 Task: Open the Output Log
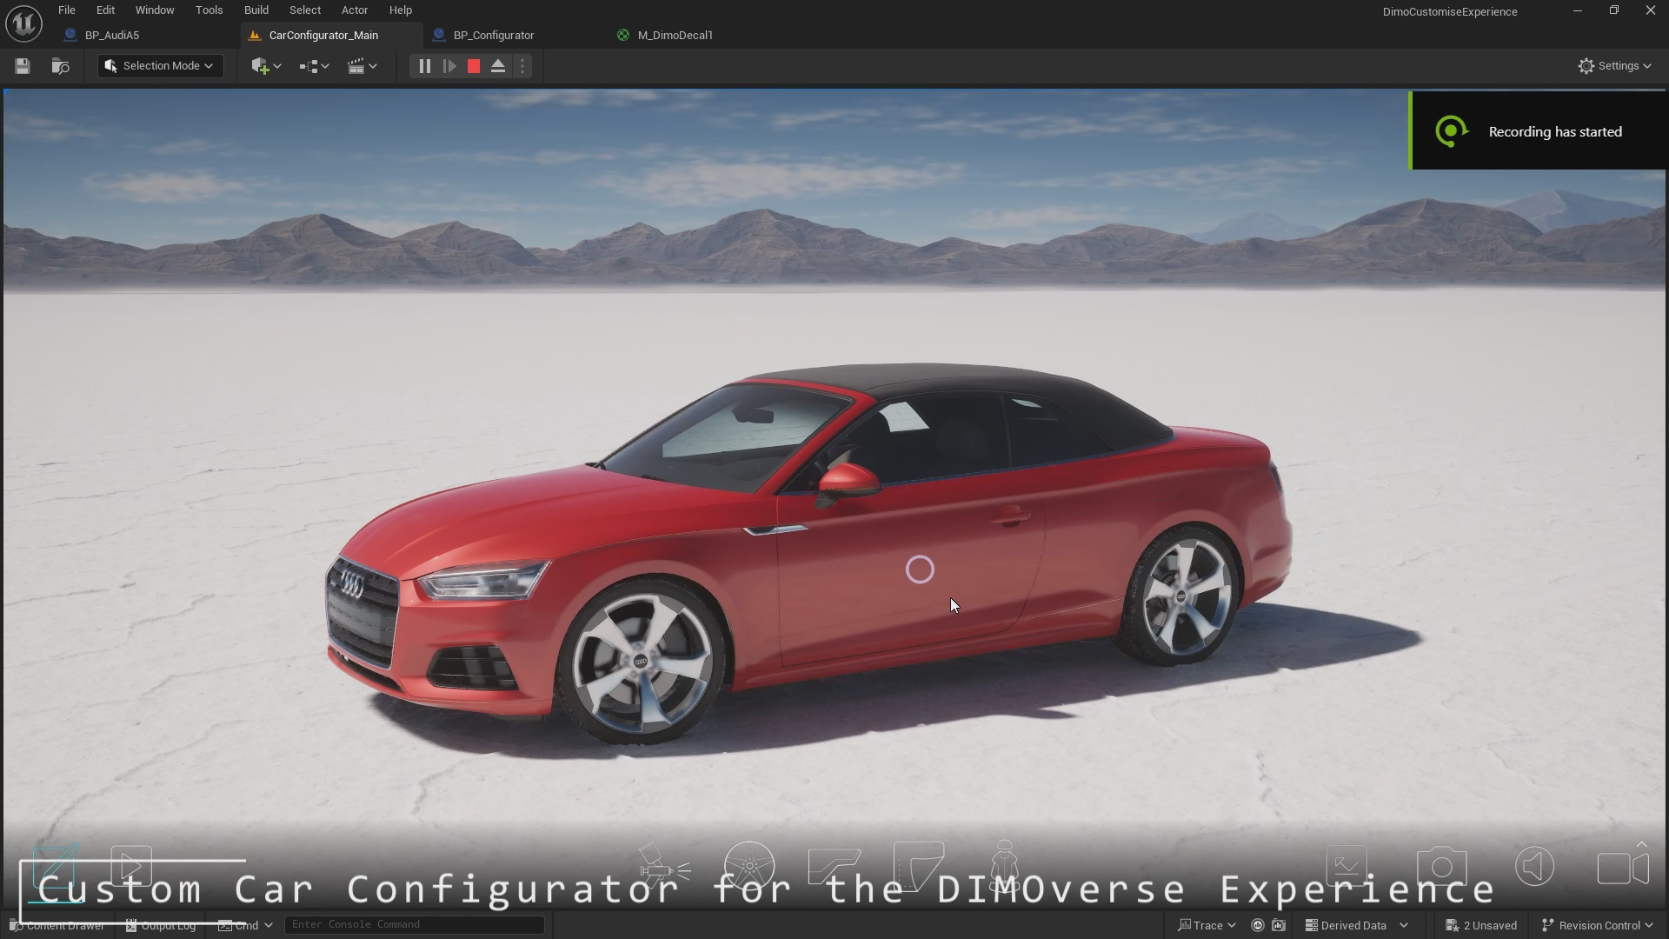[161, 925]
